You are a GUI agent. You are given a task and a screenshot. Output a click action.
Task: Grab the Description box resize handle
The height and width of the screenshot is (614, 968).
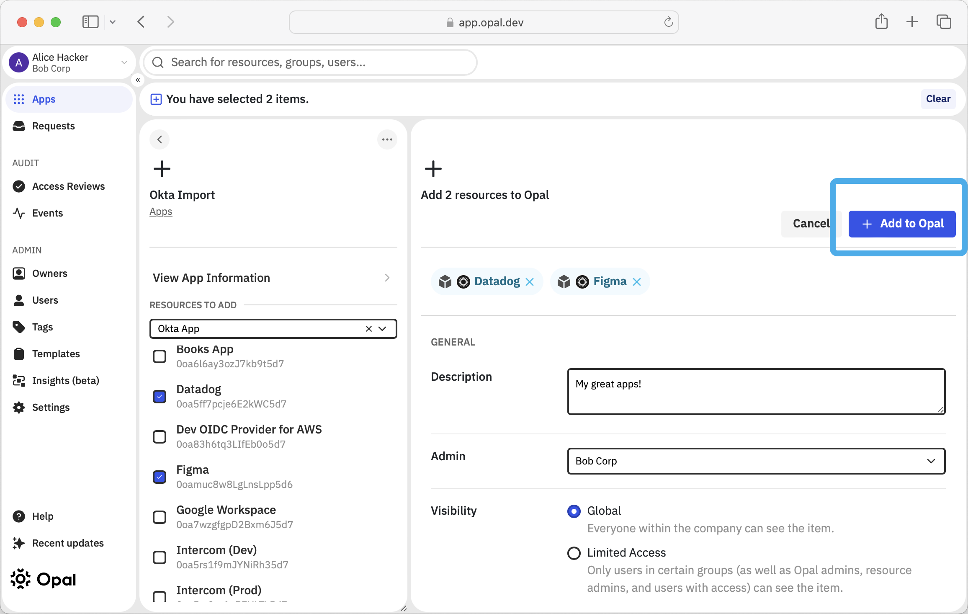coord(940,410)
